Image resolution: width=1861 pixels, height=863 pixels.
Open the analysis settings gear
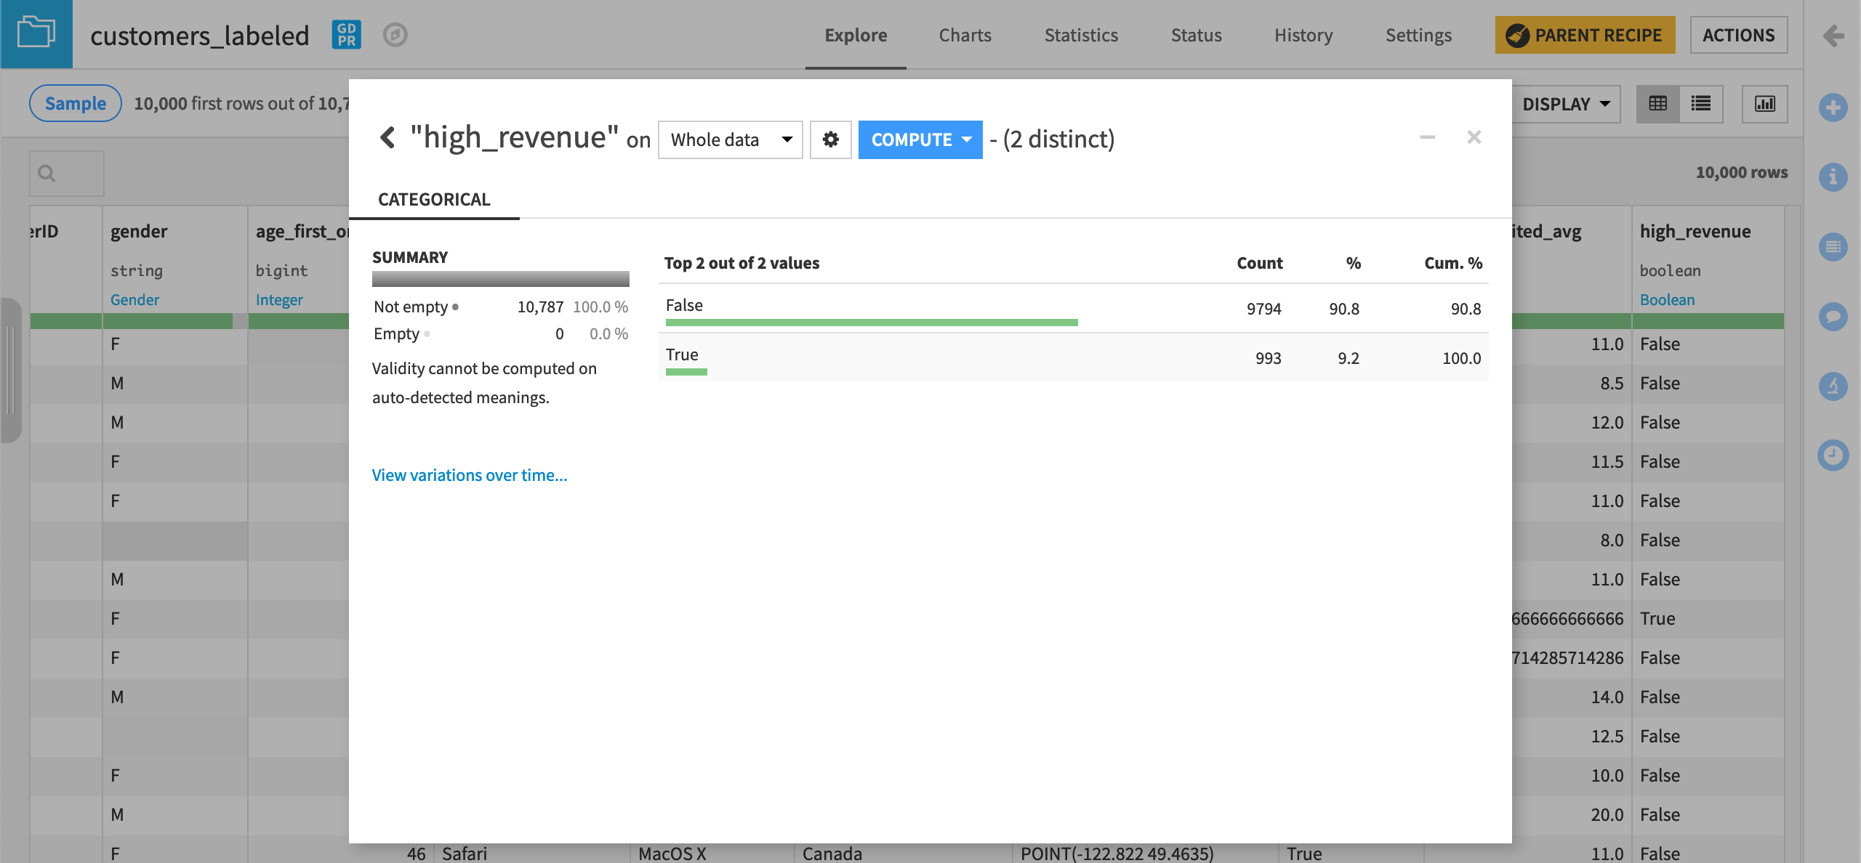830,139
